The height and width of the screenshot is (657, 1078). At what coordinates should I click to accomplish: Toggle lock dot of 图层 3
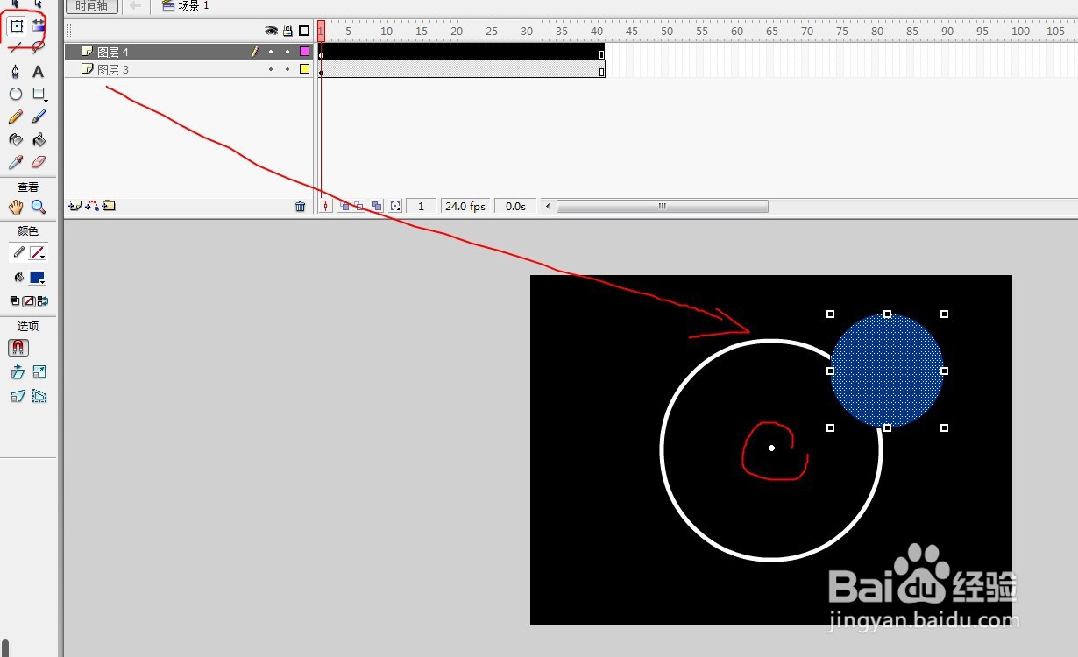click(287, 69)
